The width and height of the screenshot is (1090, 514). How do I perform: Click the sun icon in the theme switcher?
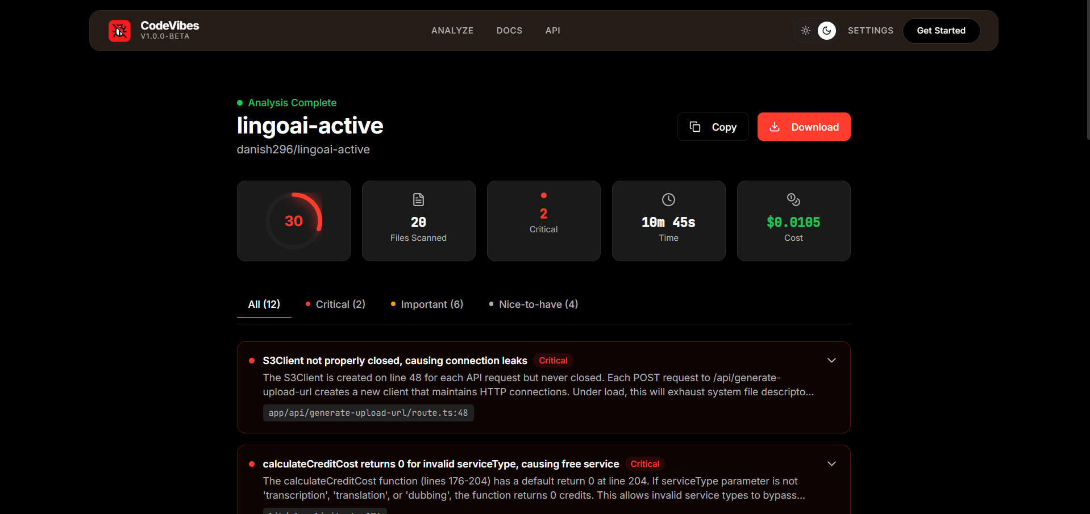805,31
